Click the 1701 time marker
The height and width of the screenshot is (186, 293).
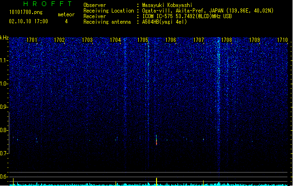tap(32, 40)
